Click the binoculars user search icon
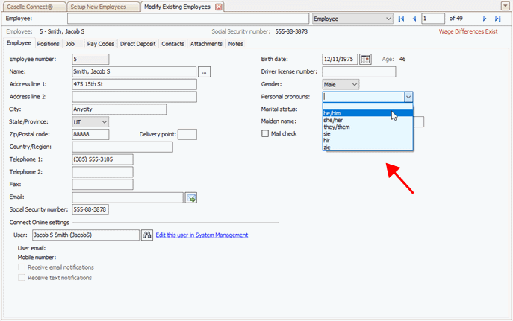The image size is (513, 321). [147, 235]
